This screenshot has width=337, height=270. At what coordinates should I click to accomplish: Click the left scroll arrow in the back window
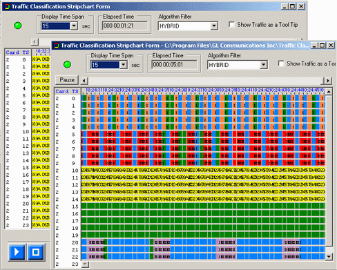35,42
